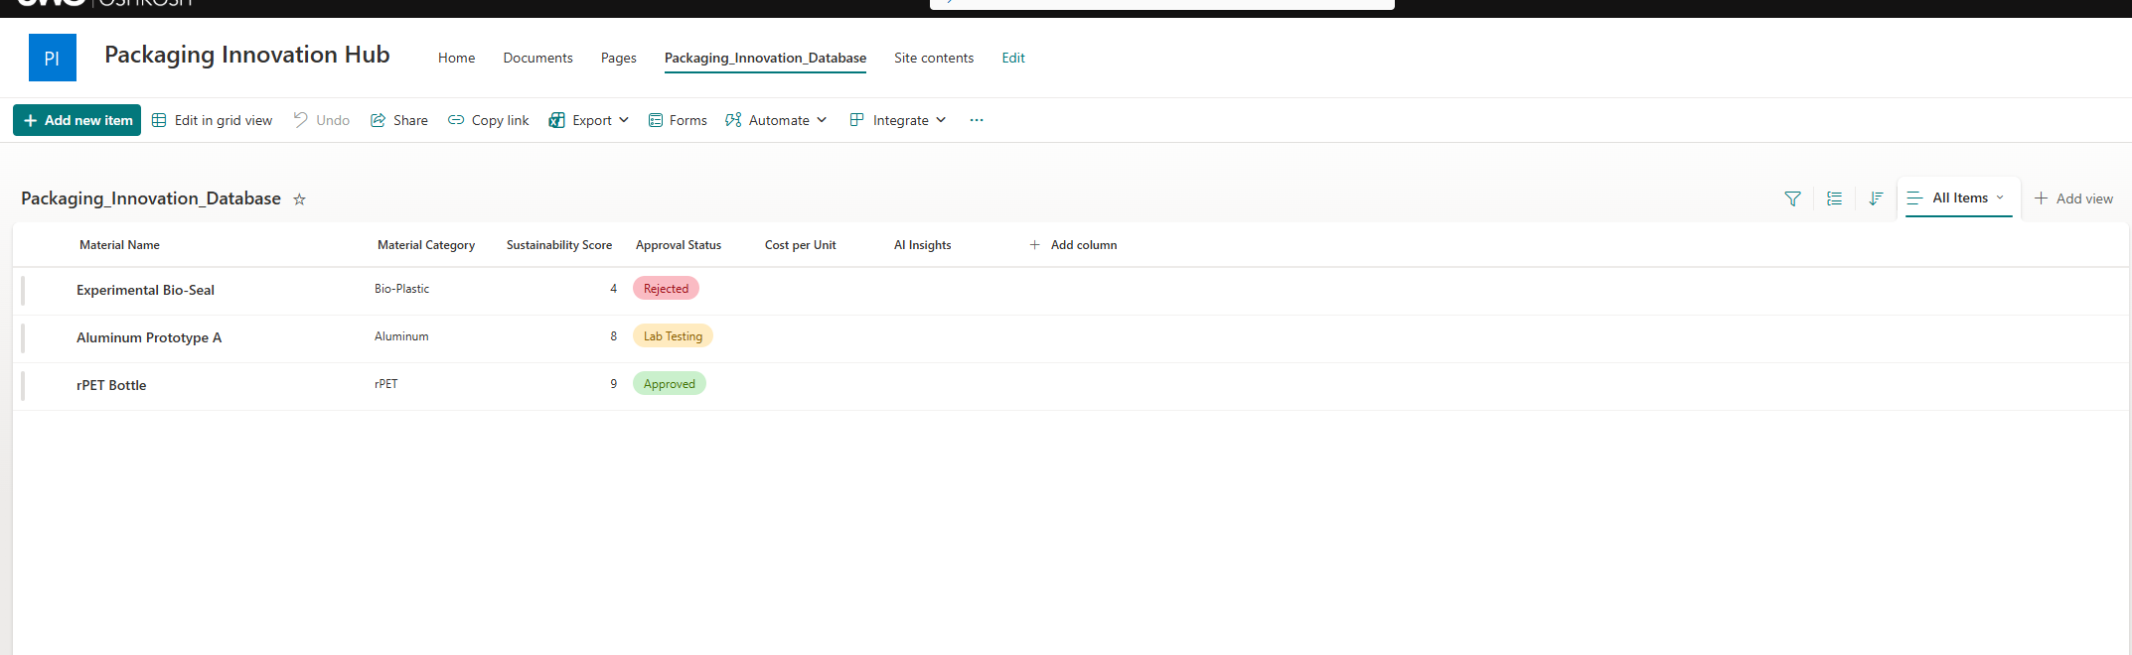Click Bio-Plastic category cell
Screen dimensions: 2132x655
tap(402, 289)
